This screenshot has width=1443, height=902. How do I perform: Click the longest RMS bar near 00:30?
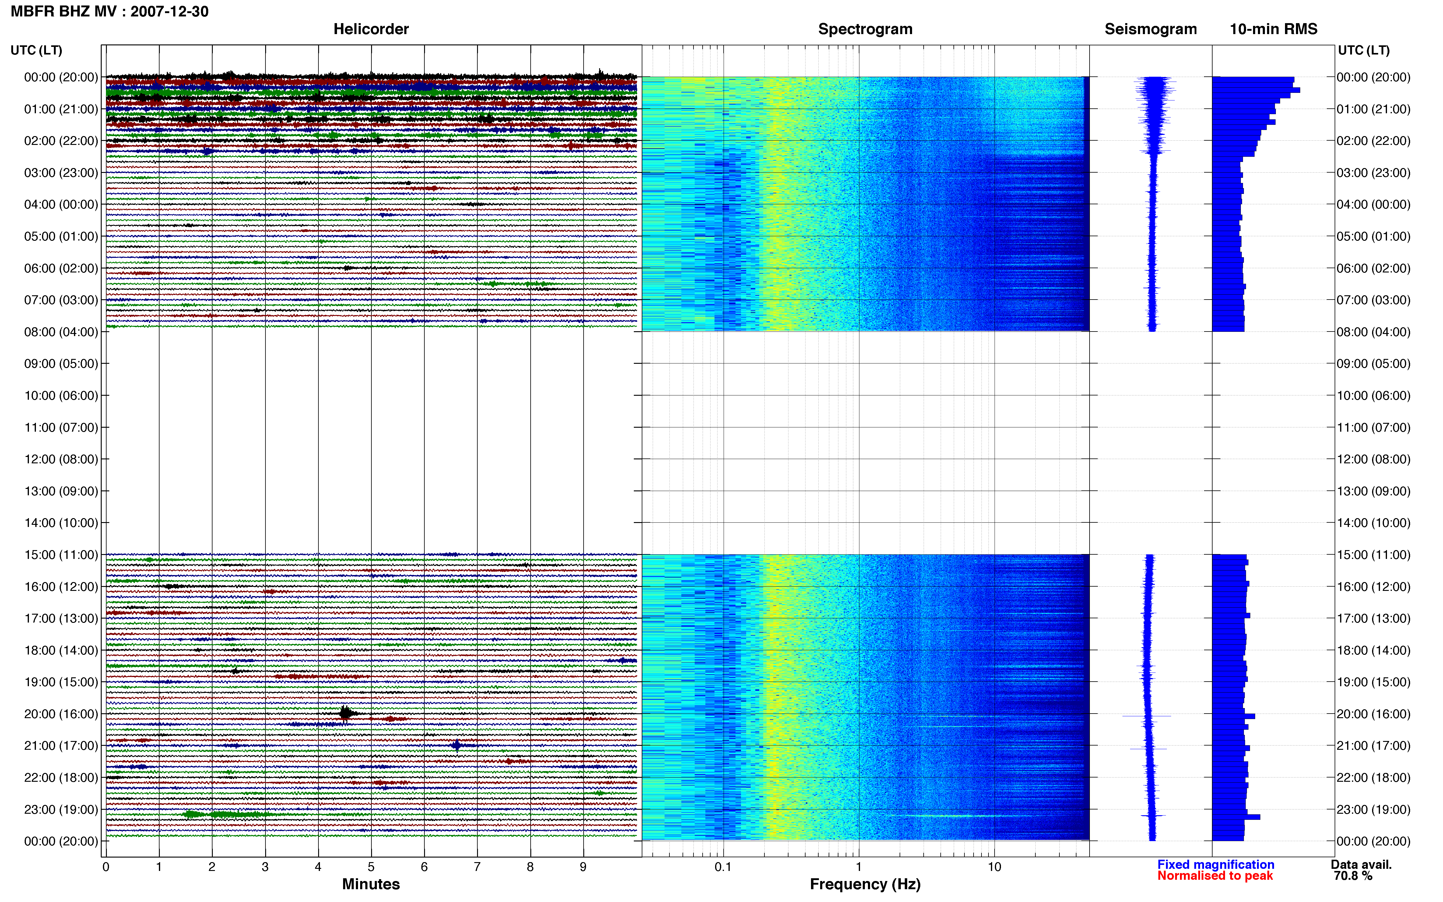pos(1256,90)
